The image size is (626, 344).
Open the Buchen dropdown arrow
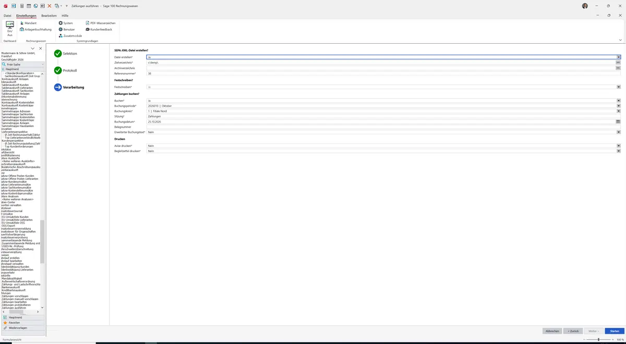(619, 101)
